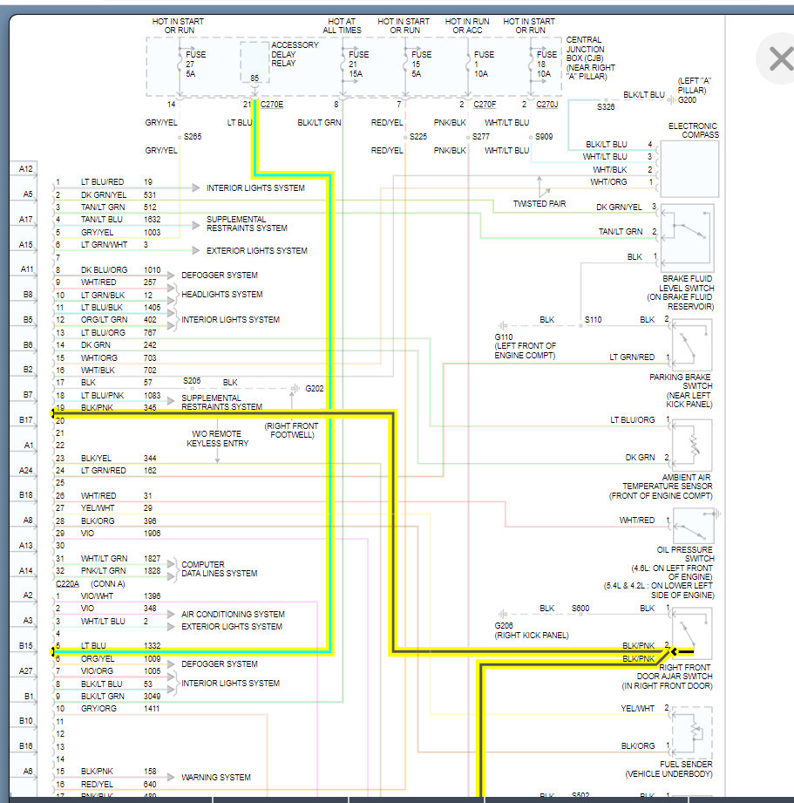Image resolution: width=794 pixels, height=803 pixels.
Task: Click wire label PNK/LT GRN 1828
Action: pyautogui.click(x=120, y=570)
